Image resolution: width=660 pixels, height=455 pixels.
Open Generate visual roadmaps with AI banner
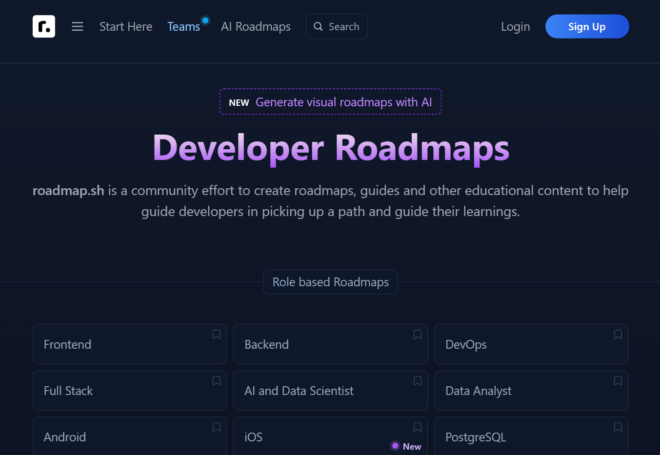331,101
